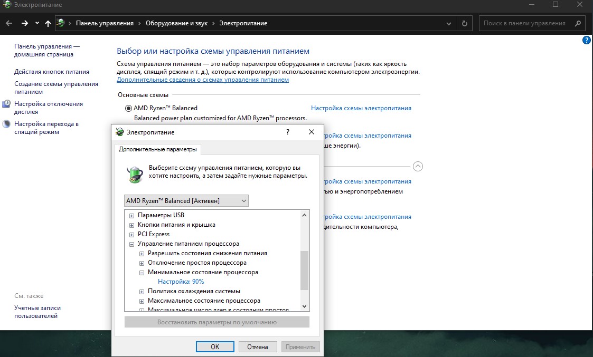Focus the control panel search field
The height and width of the screenshot is (357, 593).
pos(533,23)
